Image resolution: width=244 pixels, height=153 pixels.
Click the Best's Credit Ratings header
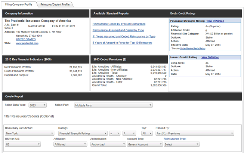tap(183, 13)
